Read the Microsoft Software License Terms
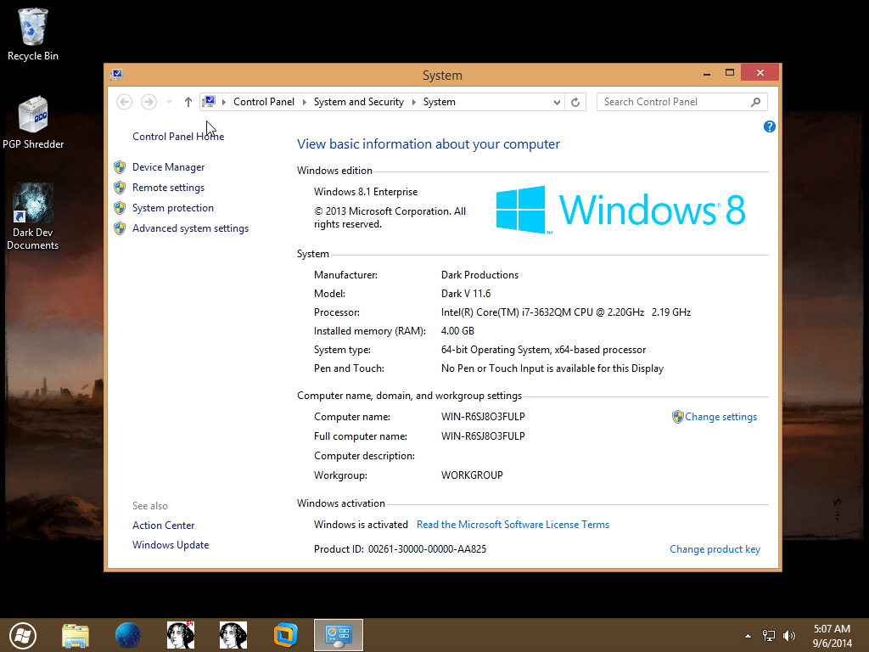This screenshot has height=652, width=869. [513, 525]
